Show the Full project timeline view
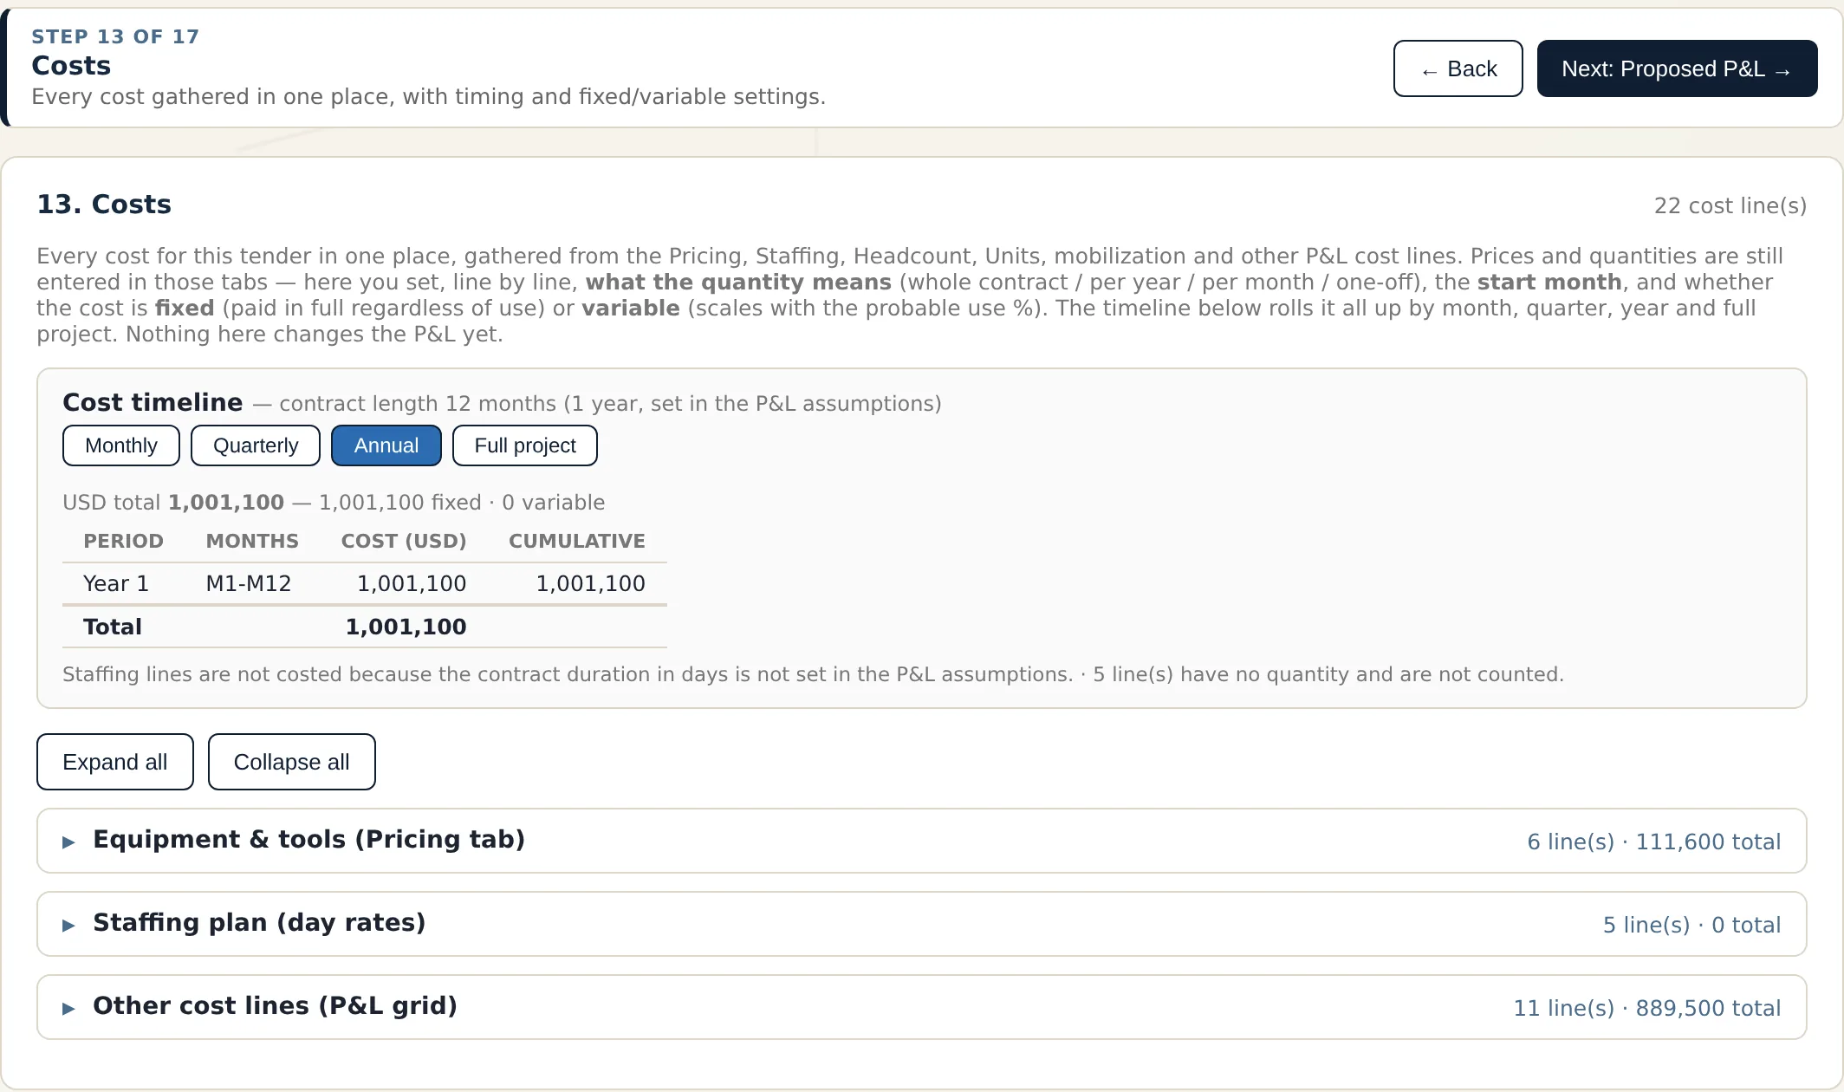Screen dimensions: 1844x1092 (525, 445)
